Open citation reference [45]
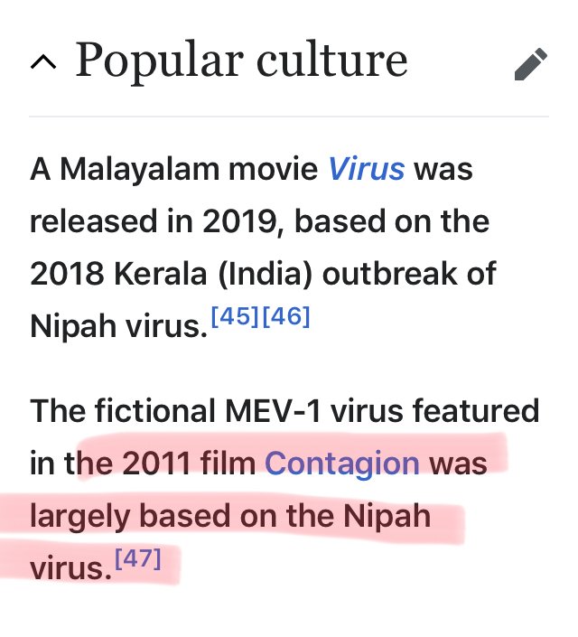Screen dimensions: 578x637 click(x=235, y=315)
